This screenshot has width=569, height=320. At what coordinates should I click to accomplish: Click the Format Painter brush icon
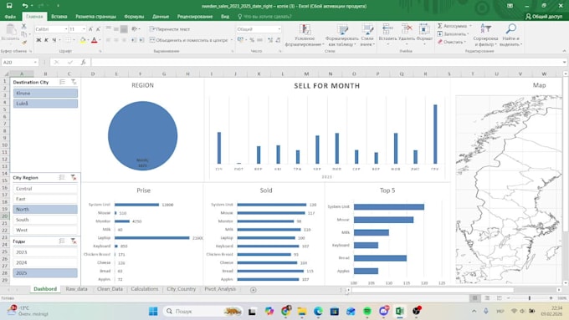[x=24, y=43]
